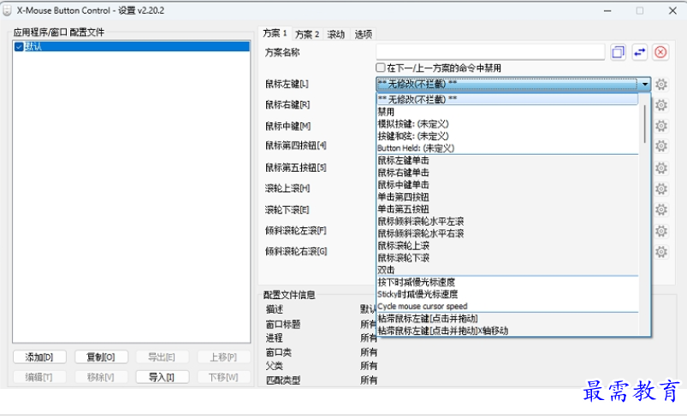Choose 禁用 from dropdown list
The width and height of the screenshot is (687, 418).
tap(507, 112)
